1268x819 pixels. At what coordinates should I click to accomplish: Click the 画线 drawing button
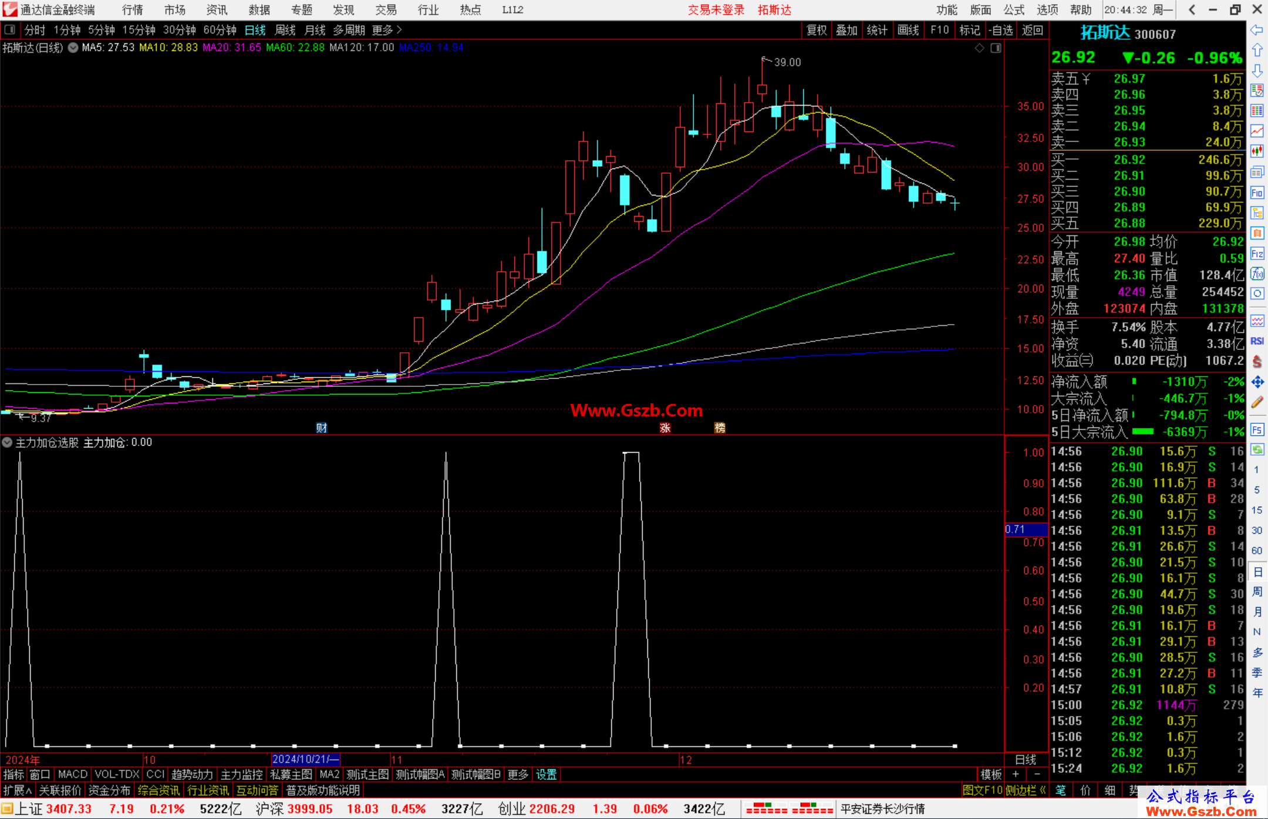tap(908, 30)
